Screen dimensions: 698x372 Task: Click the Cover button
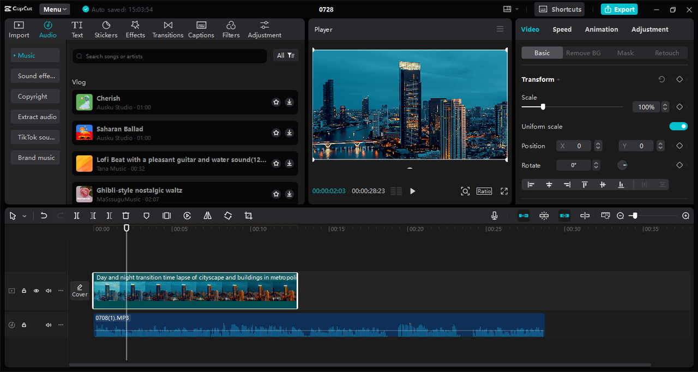(x=80, y=291)
